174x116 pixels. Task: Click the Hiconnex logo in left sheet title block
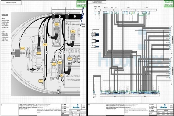tap(76, 106)
